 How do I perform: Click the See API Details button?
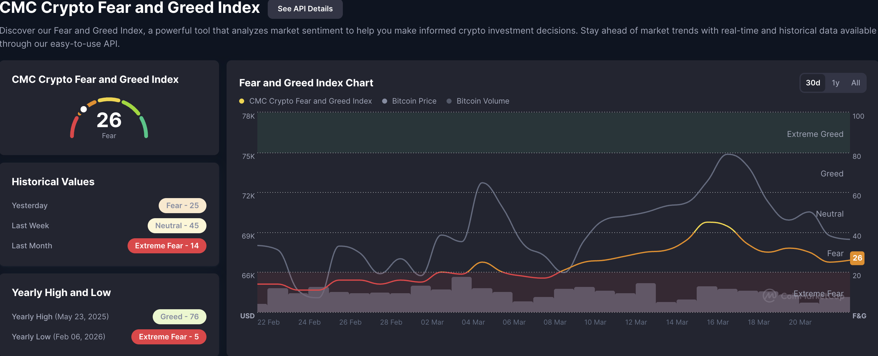[x=305, y=9]
